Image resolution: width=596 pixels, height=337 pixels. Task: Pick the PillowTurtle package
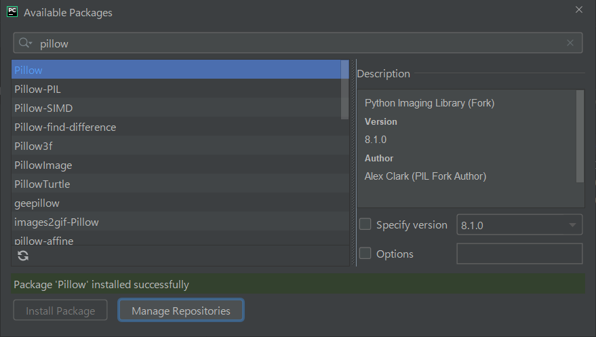pos(176,184)
